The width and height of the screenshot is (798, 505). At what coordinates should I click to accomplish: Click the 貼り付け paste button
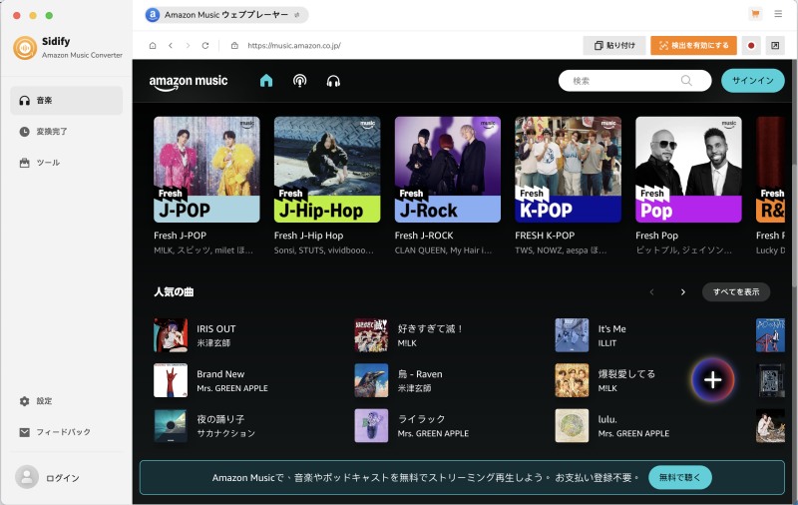(x=614, y=45)
